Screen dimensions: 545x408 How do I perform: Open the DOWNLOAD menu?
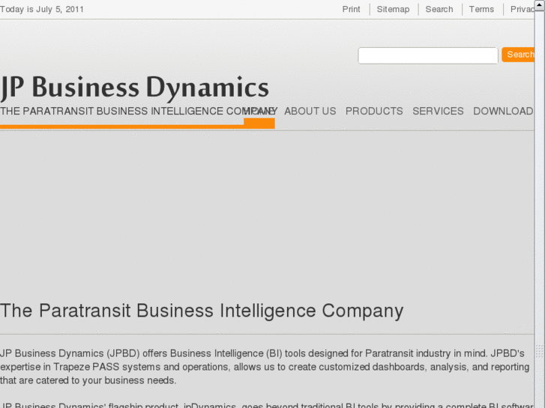[503, 111]
